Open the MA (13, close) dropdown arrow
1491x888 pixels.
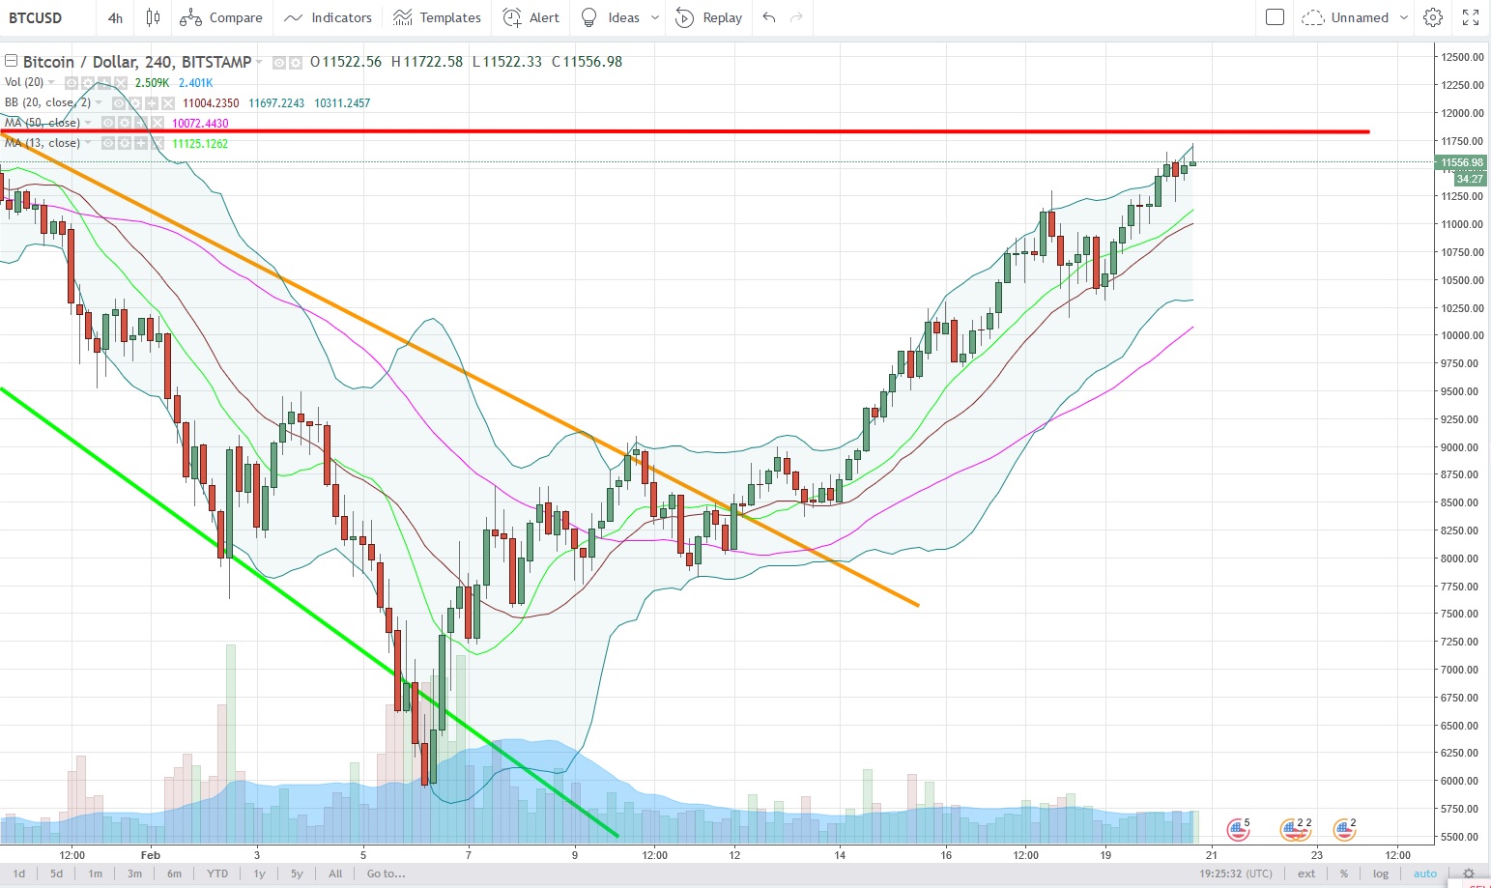pyautogui.click(x=88, y=143)
